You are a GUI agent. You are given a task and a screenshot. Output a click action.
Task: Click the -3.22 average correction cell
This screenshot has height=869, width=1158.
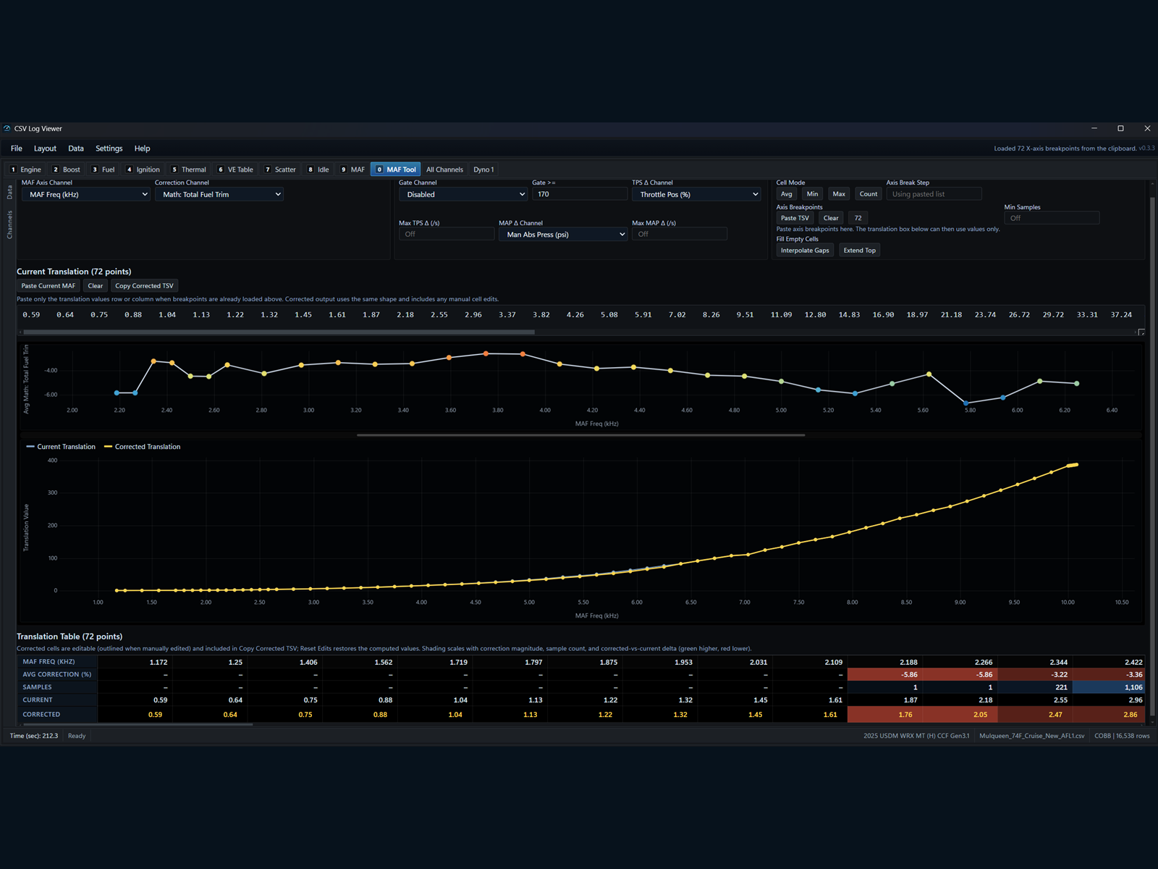pos(1035,674)
